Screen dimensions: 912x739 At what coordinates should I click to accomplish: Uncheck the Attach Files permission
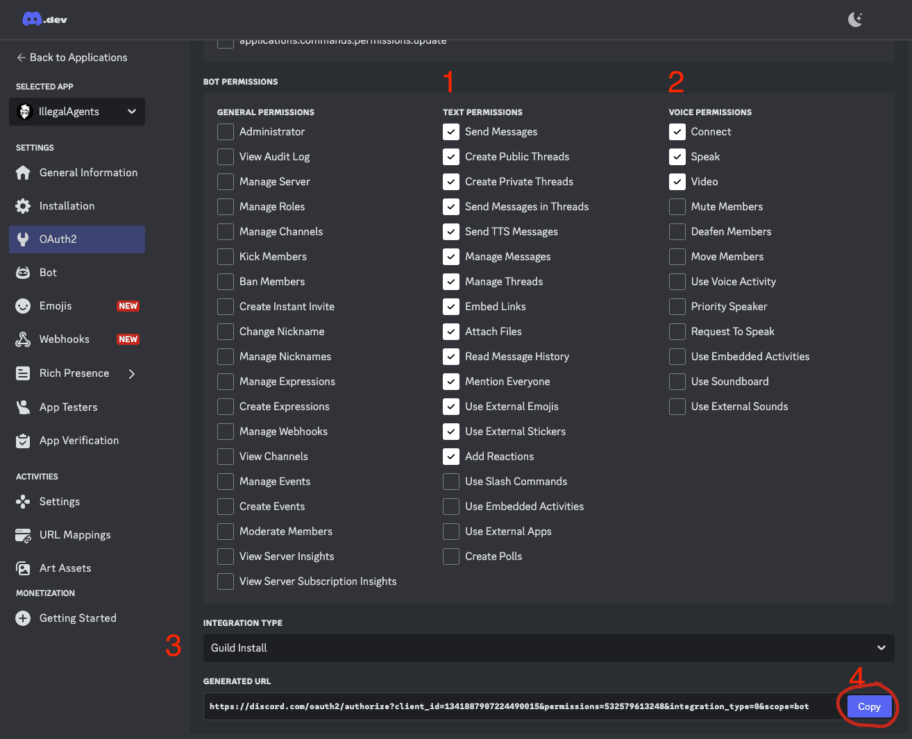click(x=451, y=332)
